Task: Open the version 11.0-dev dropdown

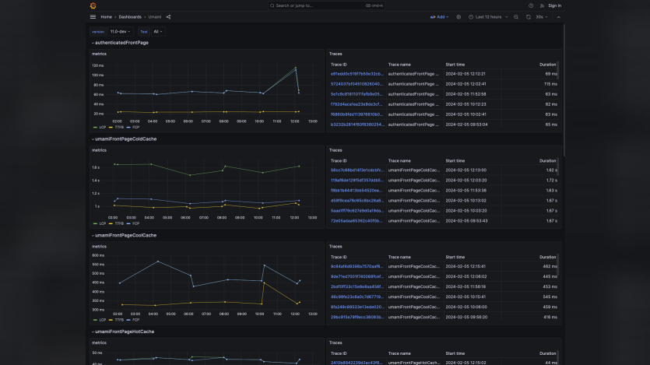Action: 120,31
